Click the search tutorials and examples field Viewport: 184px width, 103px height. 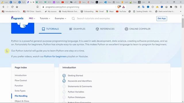[x=93, y=18]
